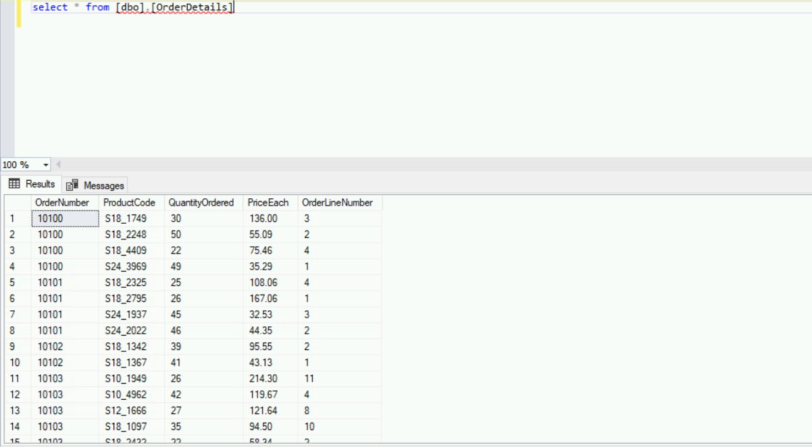Click the select-all corner of results grid
Viewport: 812px width, 447px height.
[17, 202]
